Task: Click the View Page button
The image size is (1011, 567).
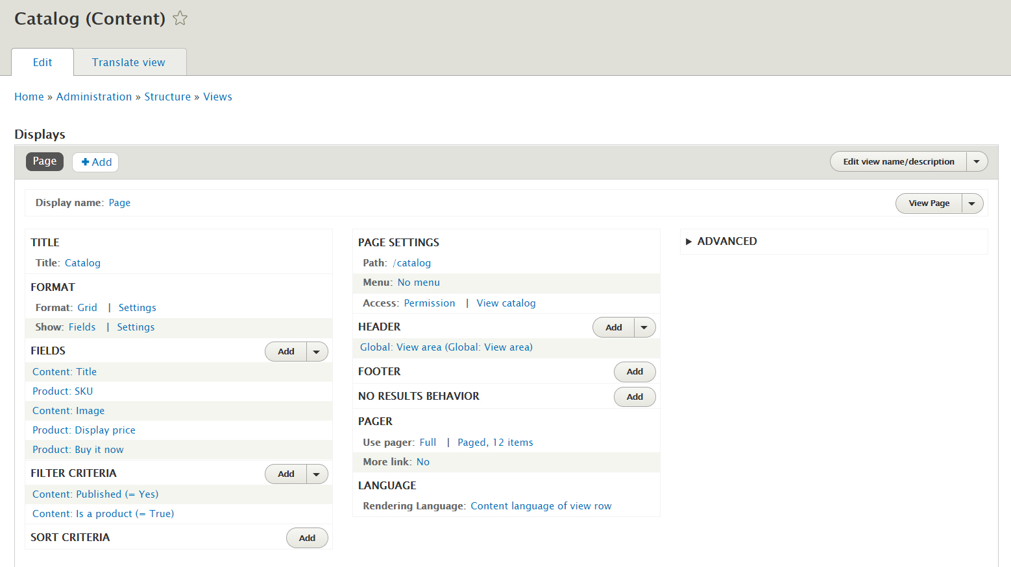Action: point(929,203)
